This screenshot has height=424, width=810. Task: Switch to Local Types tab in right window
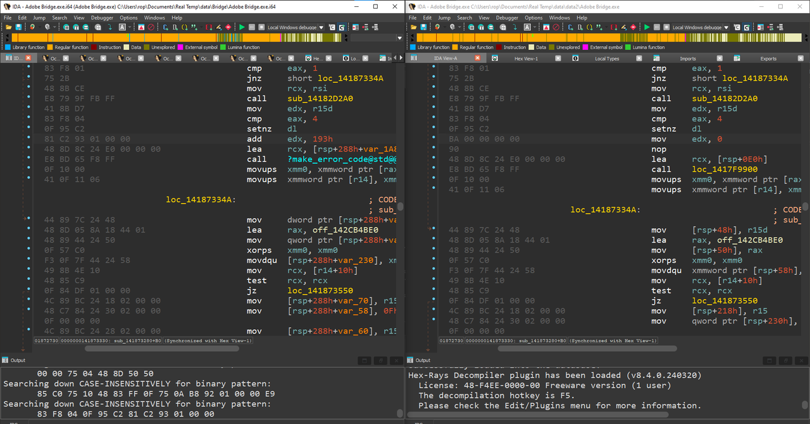pos(607,58)
